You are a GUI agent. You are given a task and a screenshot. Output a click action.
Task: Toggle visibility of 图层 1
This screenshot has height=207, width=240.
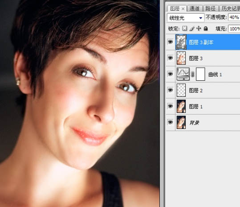coord(171,106)
